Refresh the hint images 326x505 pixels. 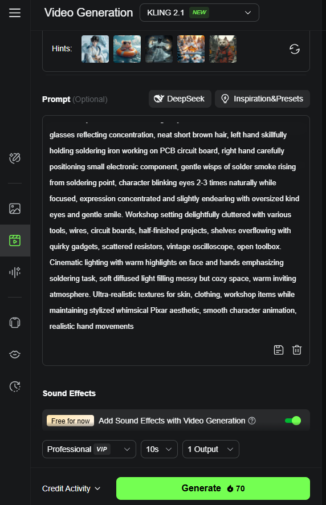tap(295, 49)
